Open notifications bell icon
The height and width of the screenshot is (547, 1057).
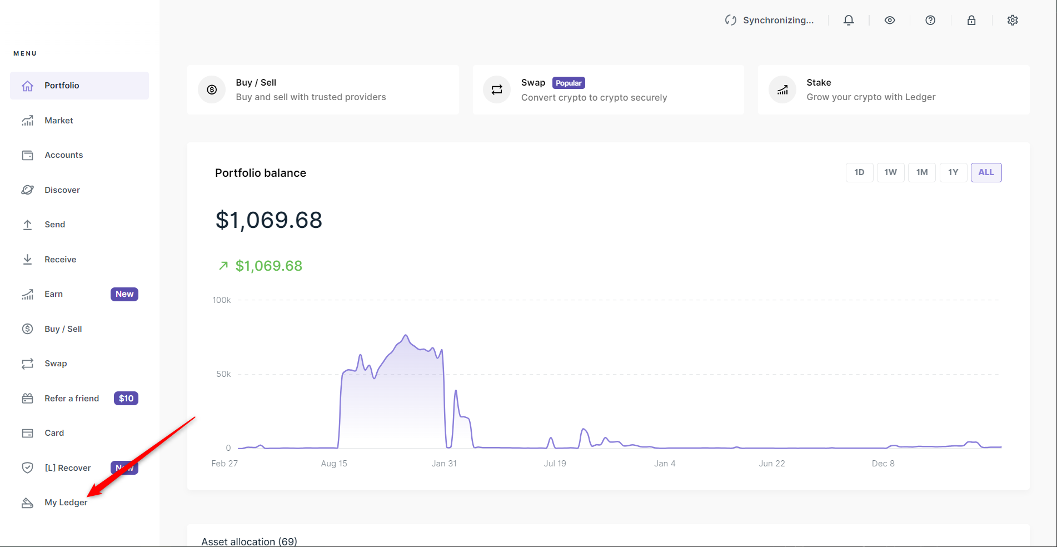(849, 21)
